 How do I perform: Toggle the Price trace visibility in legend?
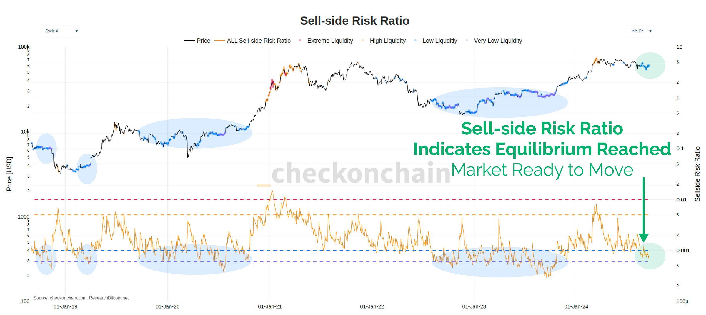pos(203,41)
